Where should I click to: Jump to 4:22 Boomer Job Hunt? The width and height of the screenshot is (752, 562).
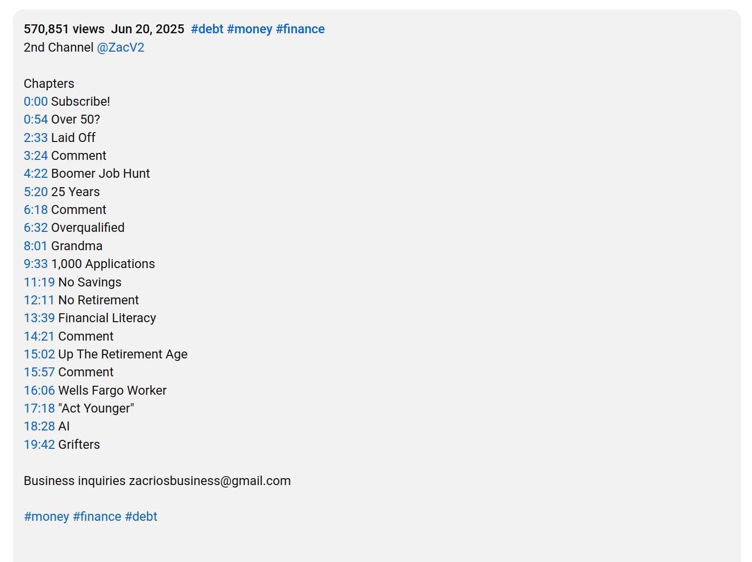click(36, 174)
